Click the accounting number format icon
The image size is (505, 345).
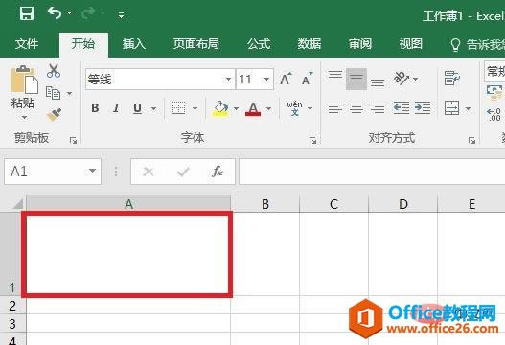494,93
